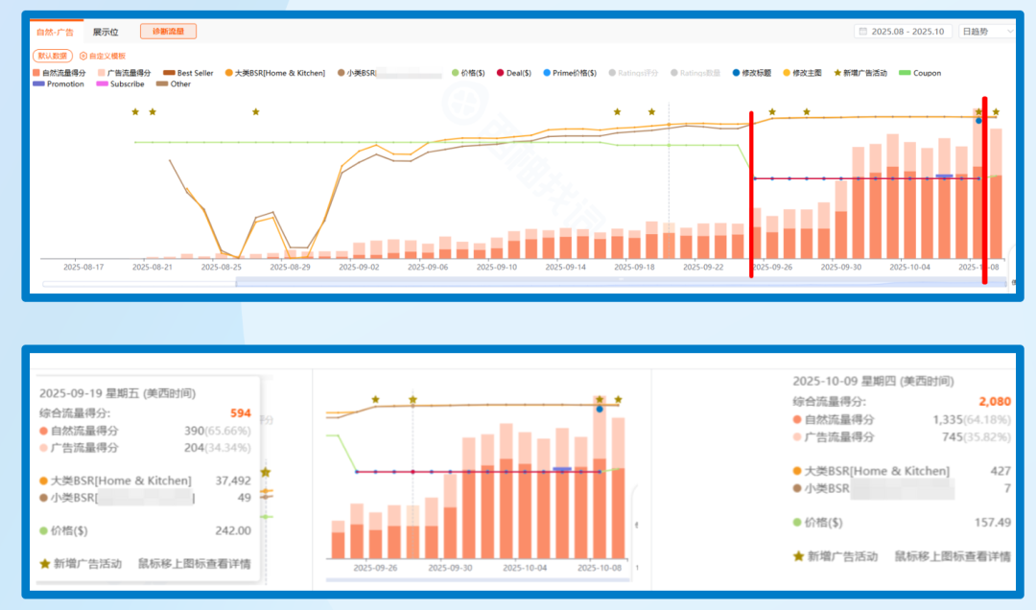Click the chart's horizontal zoom scrollbar
The width and height of the screenshot is (1036, 610).
pyautogui.click(x=524, y=283)
